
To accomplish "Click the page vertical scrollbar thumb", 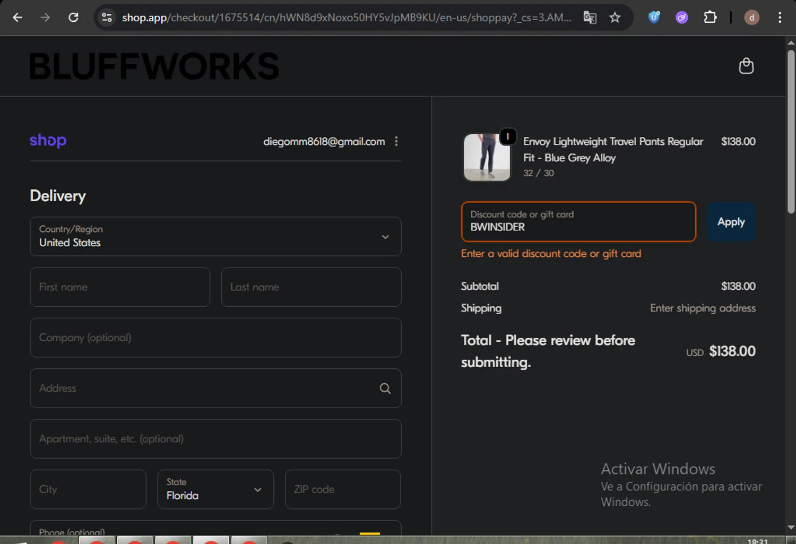I will click(791, 132).
